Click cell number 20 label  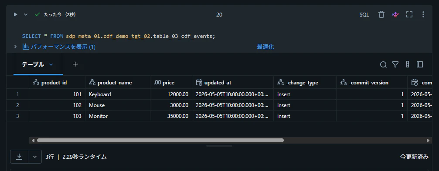219,15
